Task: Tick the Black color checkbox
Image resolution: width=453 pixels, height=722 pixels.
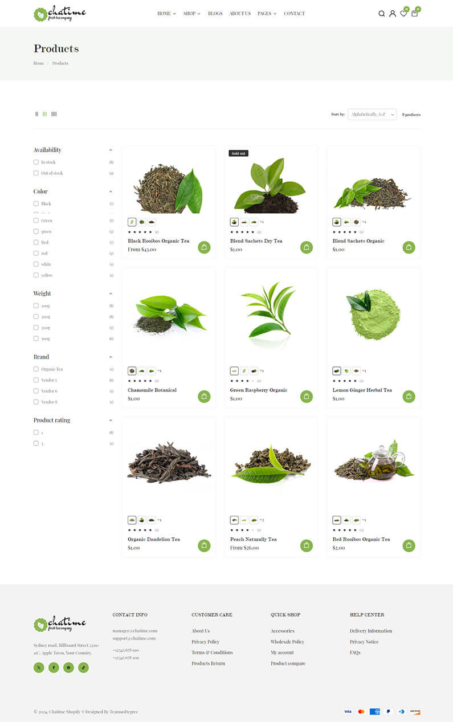Action: [x=36, y=203]
